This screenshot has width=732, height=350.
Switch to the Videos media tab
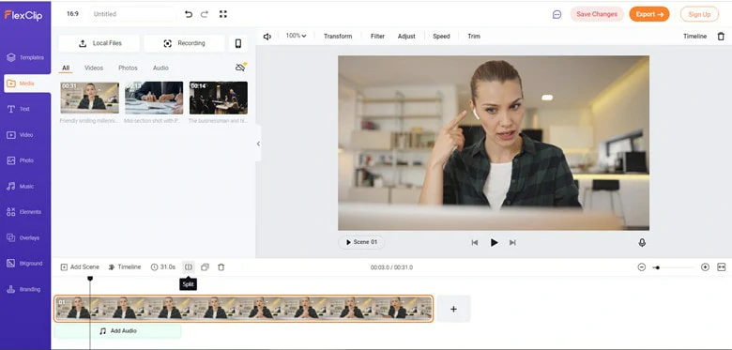tap(94, 68)
